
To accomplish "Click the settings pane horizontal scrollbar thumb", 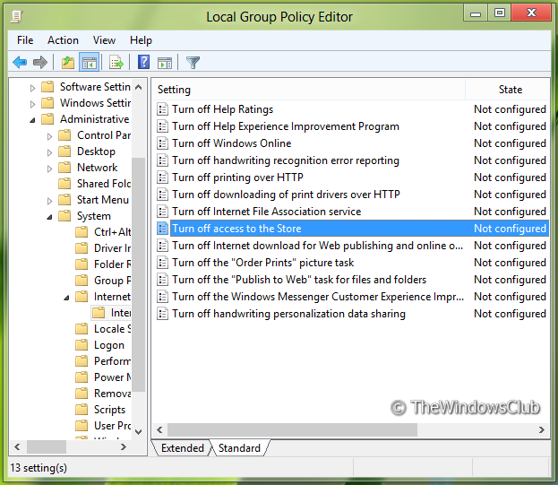I will pos(292,429).
